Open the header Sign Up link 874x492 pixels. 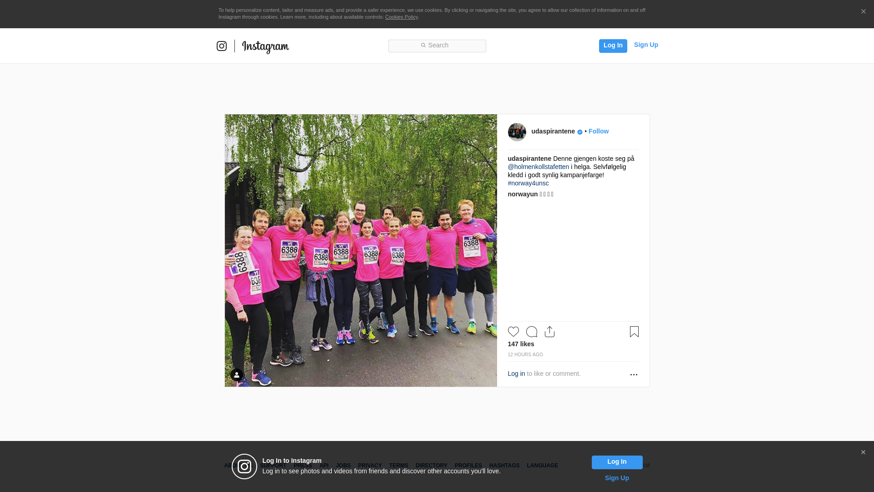(645, 45)
